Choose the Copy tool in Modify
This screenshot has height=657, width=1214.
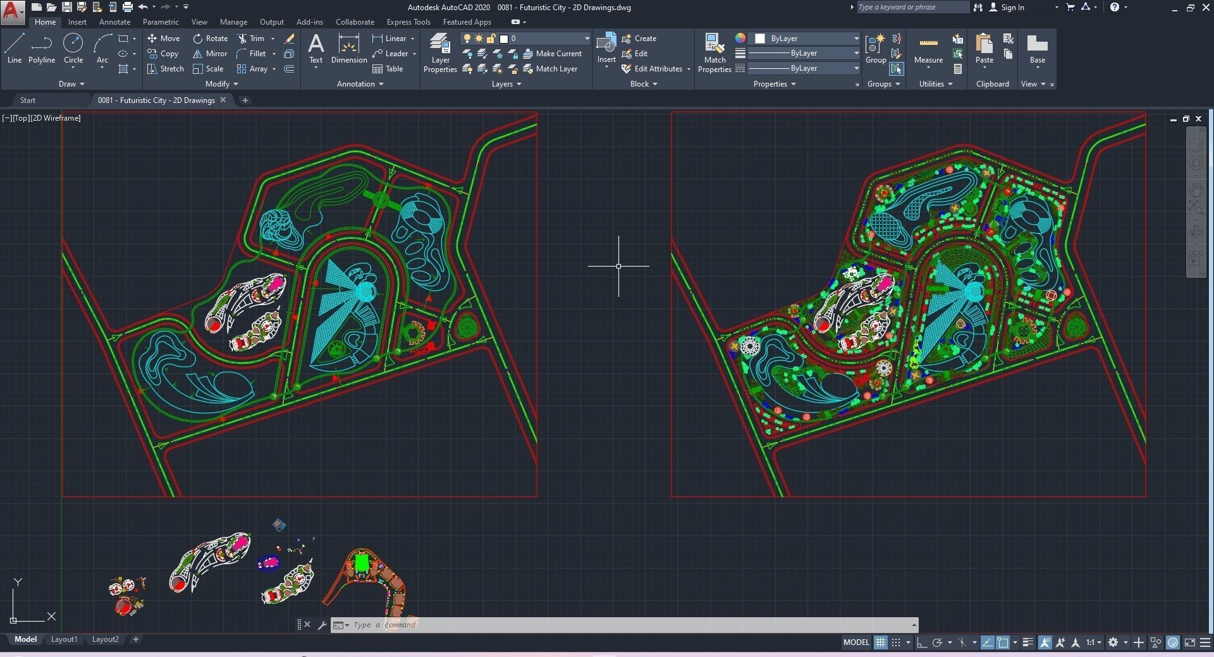(163, 54)
